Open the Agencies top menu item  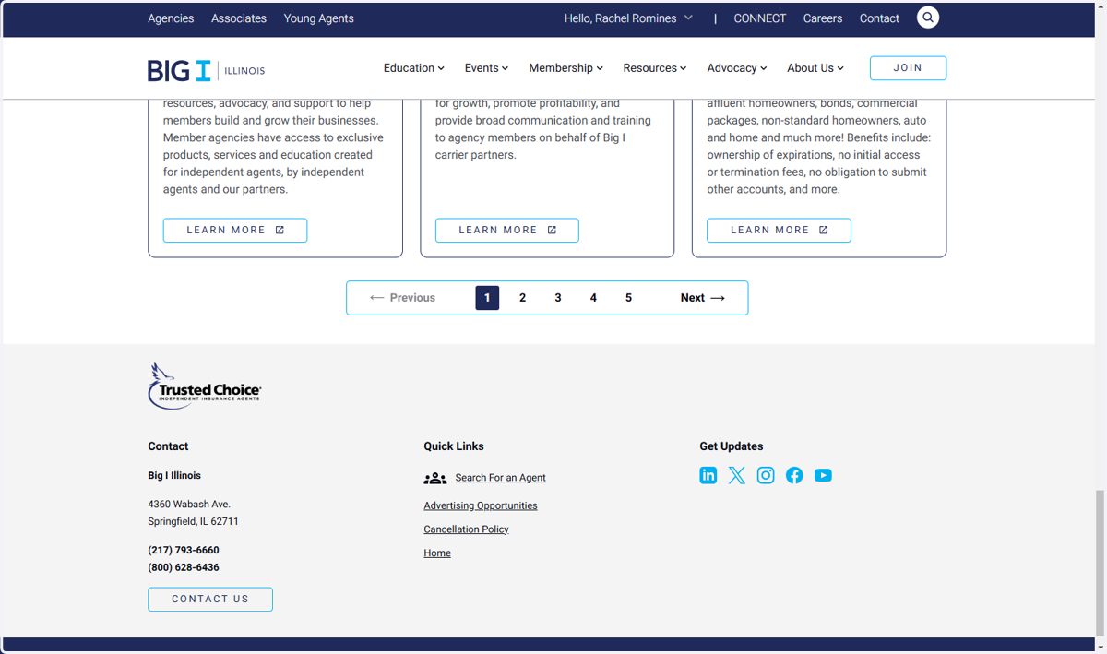click(x=171, y=18)
